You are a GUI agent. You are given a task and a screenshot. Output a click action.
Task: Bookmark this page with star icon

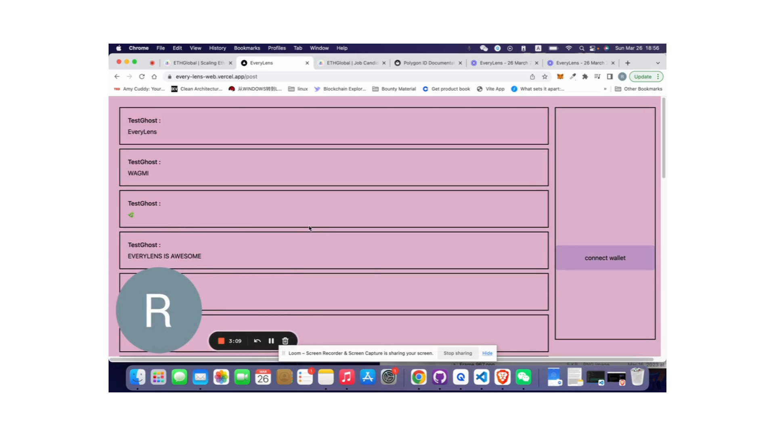[x=545, y=76]
